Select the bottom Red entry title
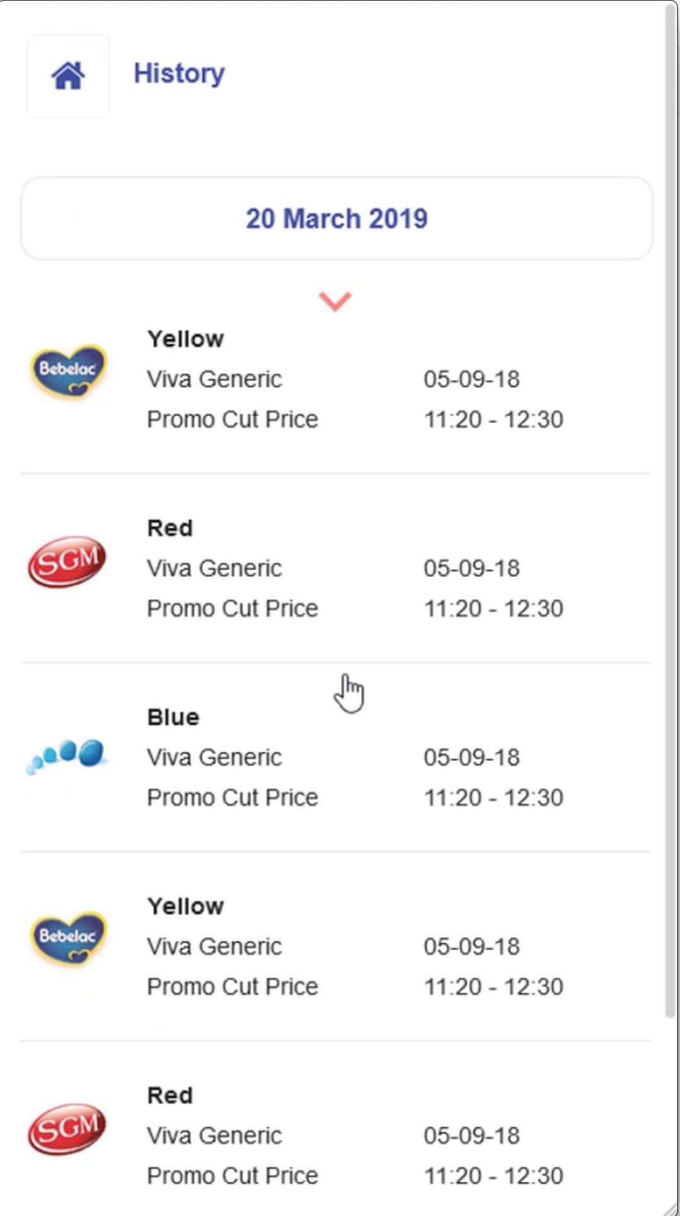 coord(170,1096)
